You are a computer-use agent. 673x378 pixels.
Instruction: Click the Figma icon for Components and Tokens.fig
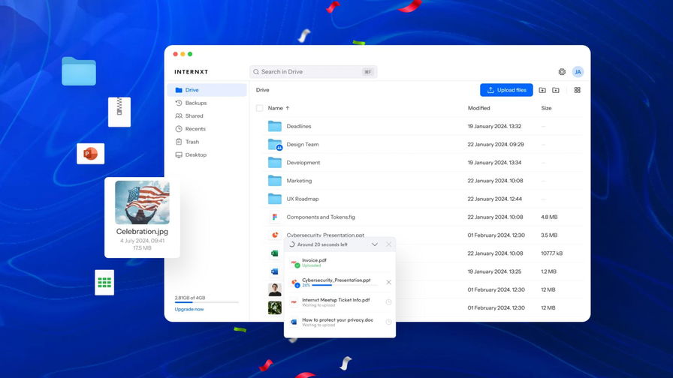click(275, 217)
